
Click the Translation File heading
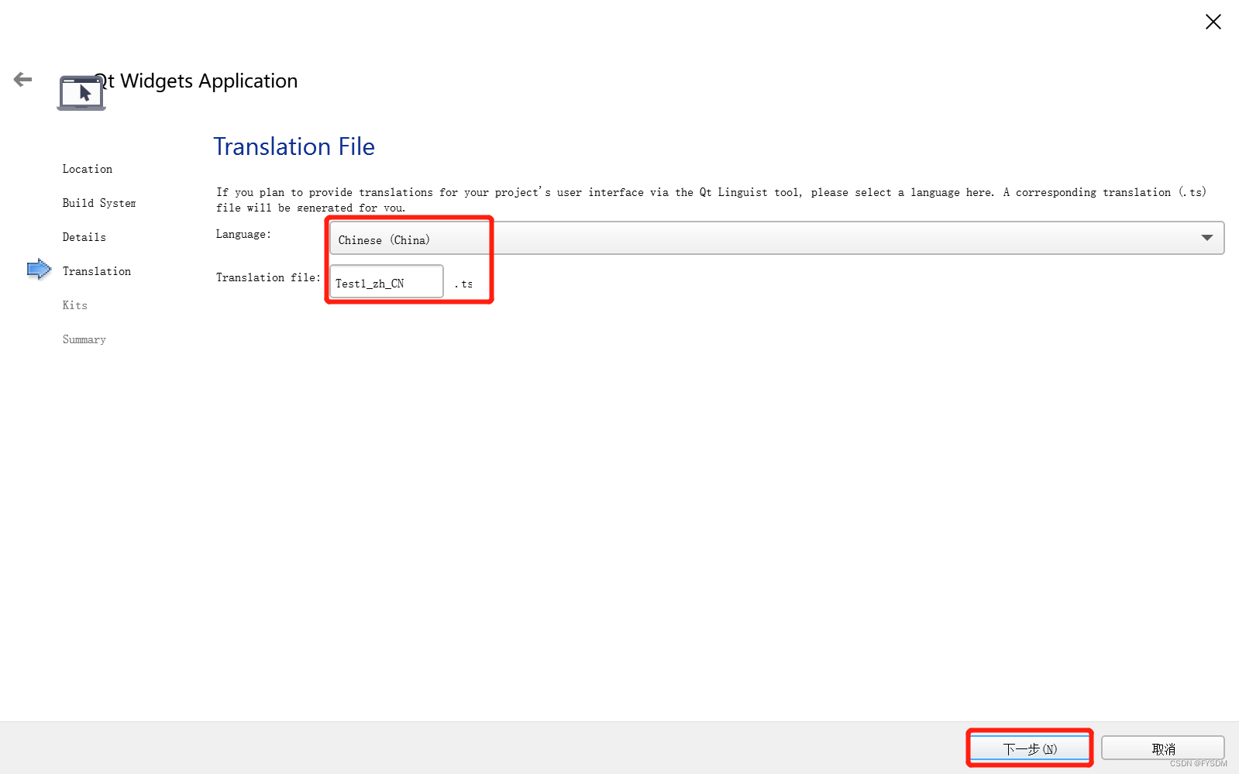pyautogui.click(x=294, y=146)
